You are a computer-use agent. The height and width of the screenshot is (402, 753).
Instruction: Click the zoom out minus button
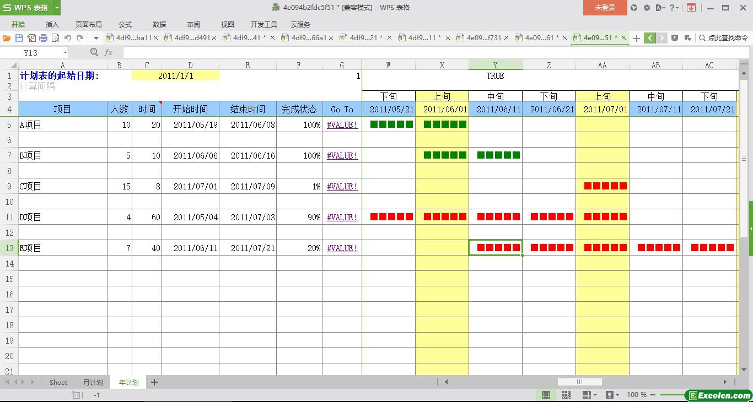653,395
